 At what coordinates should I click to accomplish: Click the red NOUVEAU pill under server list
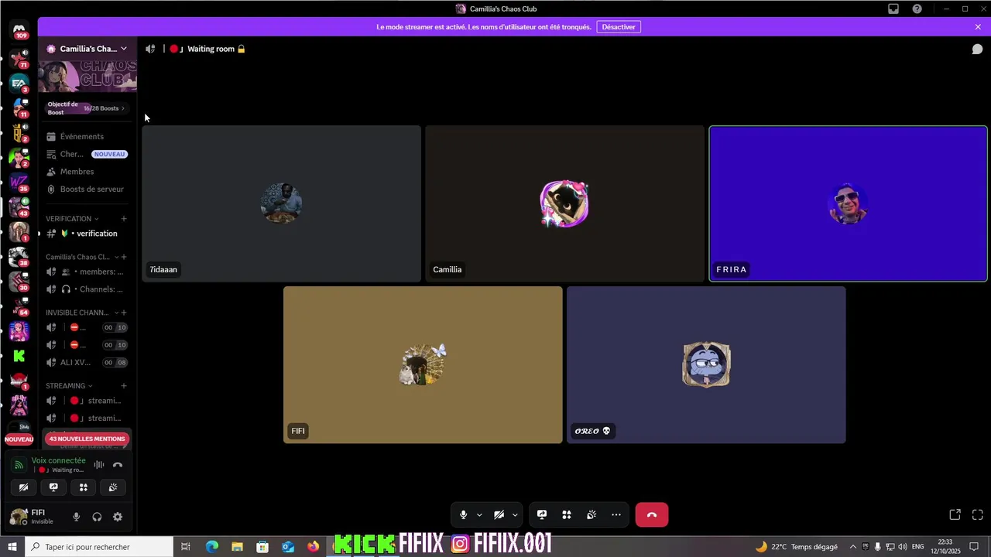[19, 439]
